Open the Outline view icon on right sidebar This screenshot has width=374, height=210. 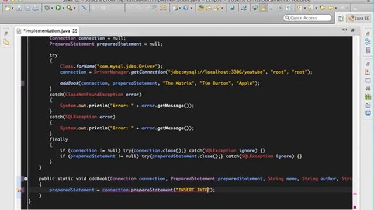pyautogui.click(x=368, y=42)
